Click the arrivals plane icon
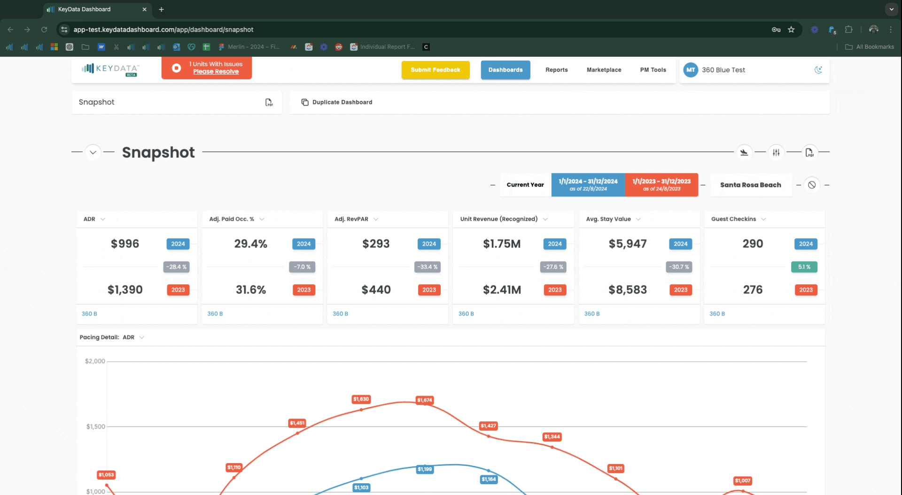Screen dimensions: 902x495 tap(744, 152)
